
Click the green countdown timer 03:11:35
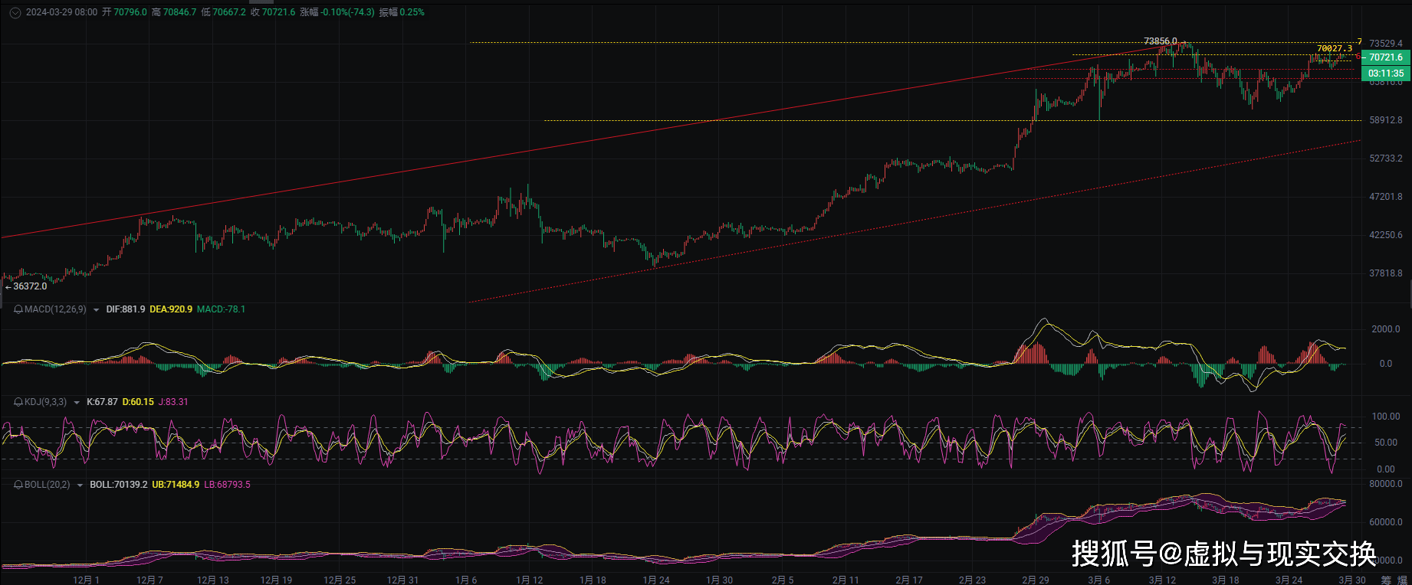coord(1386,74)
